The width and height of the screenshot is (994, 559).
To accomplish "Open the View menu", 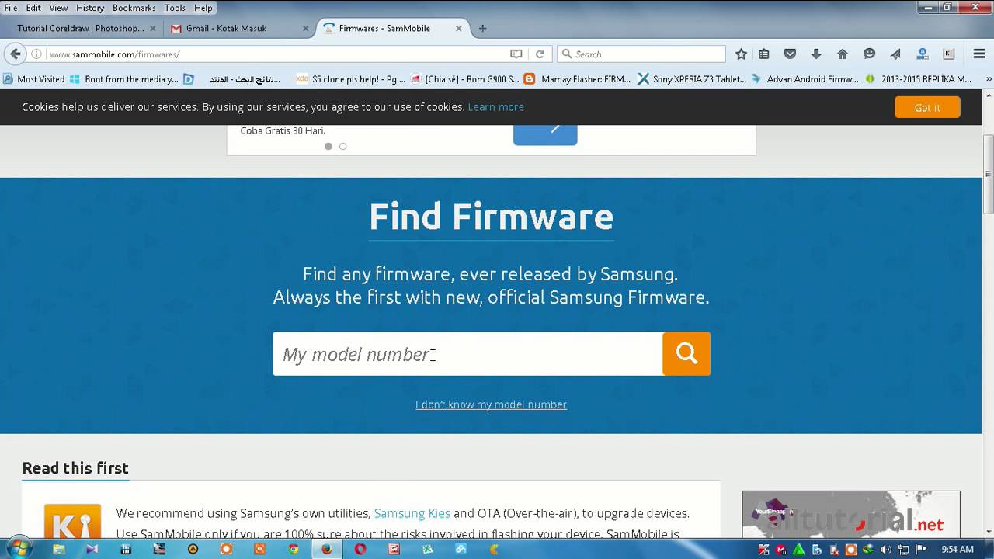I will click(58, 8).
